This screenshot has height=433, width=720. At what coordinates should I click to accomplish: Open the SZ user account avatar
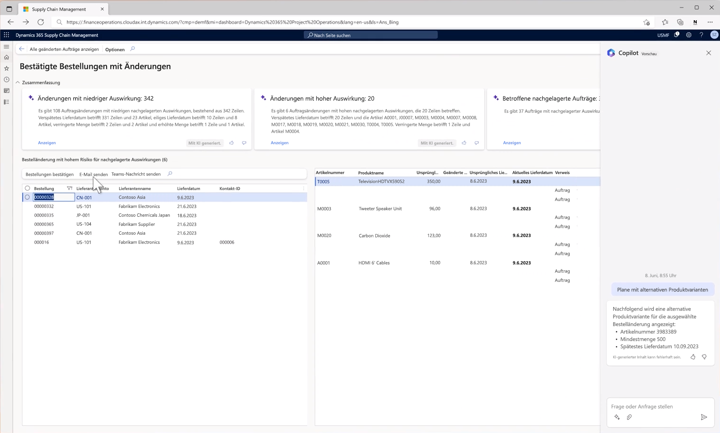[714, 35]
